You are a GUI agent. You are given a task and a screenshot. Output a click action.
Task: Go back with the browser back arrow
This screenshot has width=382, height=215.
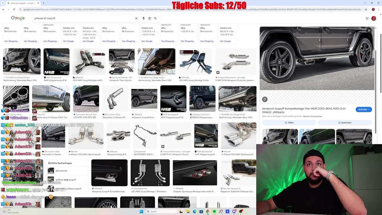click(x=3, y=9)
